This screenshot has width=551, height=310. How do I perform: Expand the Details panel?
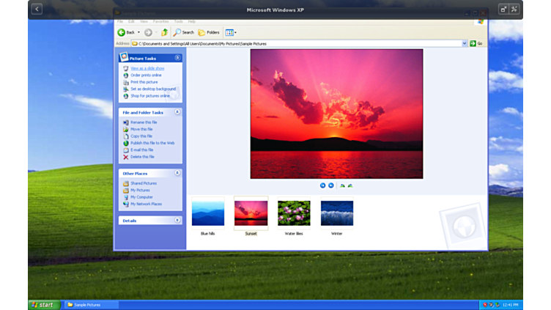point(177,220)
